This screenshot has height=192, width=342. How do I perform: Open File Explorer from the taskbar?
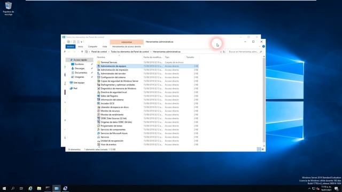click(x=39, y=188)
